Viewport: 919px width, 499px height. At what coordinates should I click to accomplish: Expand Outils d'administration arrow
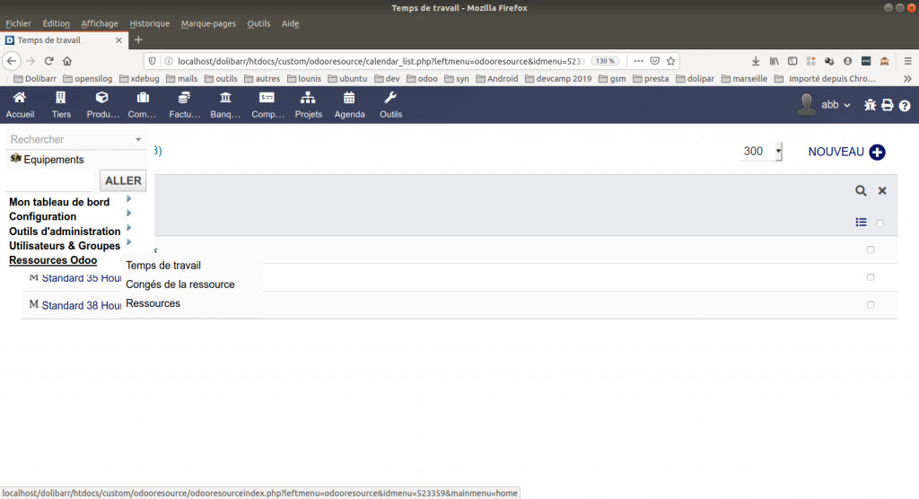pos(129,227)
